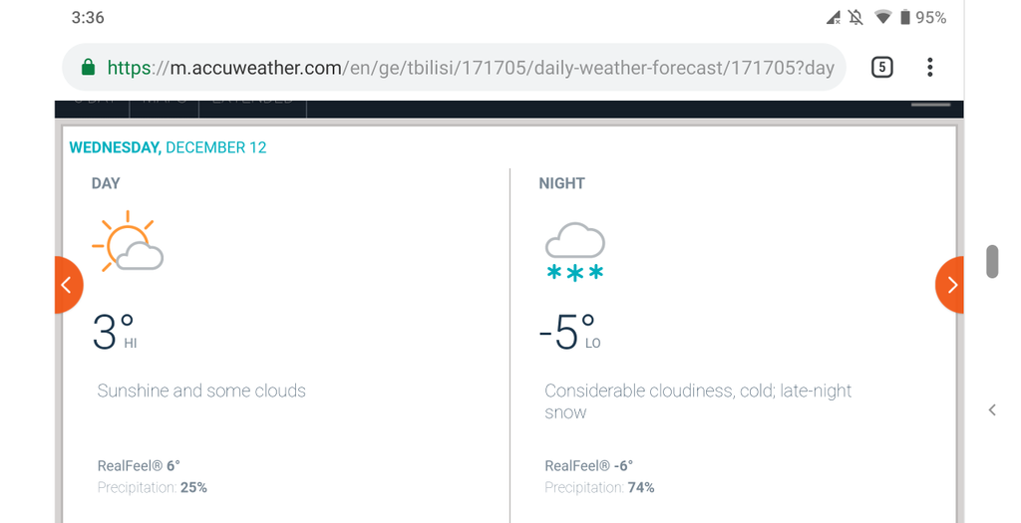The width and height of the screenshot is (1021, 523).
Task: Click the accuweather.com URL address bar
Action: 454,67
